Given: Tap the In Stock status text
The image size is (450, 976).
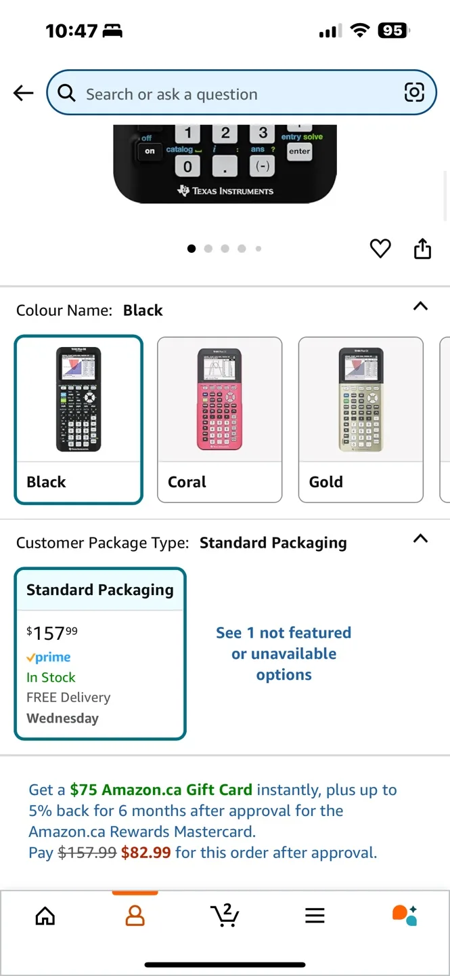Looking at the screenshot, I should pos(51,677).
